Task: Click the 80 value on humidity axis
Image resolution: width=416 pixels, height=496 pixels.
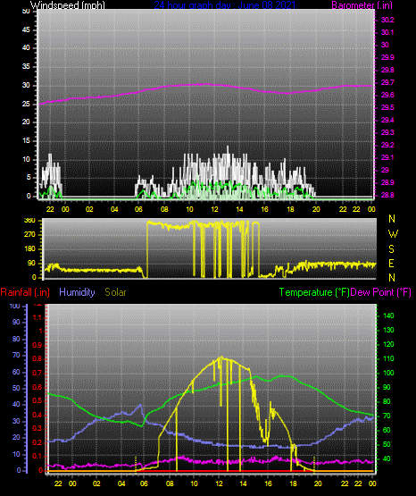Action: (16, 339)
